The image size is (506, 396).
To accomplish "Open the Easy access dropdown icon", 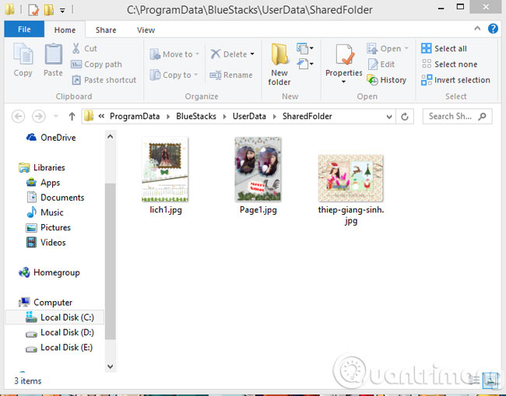I will 305,64.
